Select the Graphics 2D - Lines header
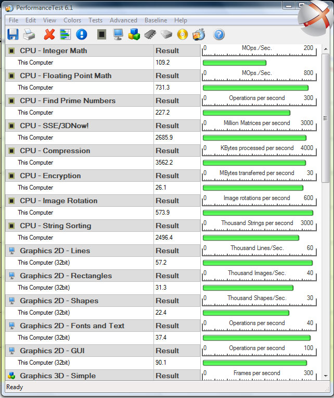Image resolution: width=334 pixels, height=398 pixels. pos(102,251)
